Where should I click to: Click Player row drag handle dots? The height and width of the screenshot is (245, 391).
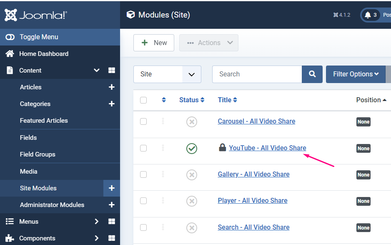click(163, 200)
